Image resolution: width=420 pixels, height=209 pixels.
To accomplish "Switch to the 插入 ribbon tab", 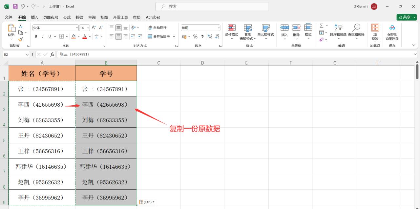I will click(34, 17).
